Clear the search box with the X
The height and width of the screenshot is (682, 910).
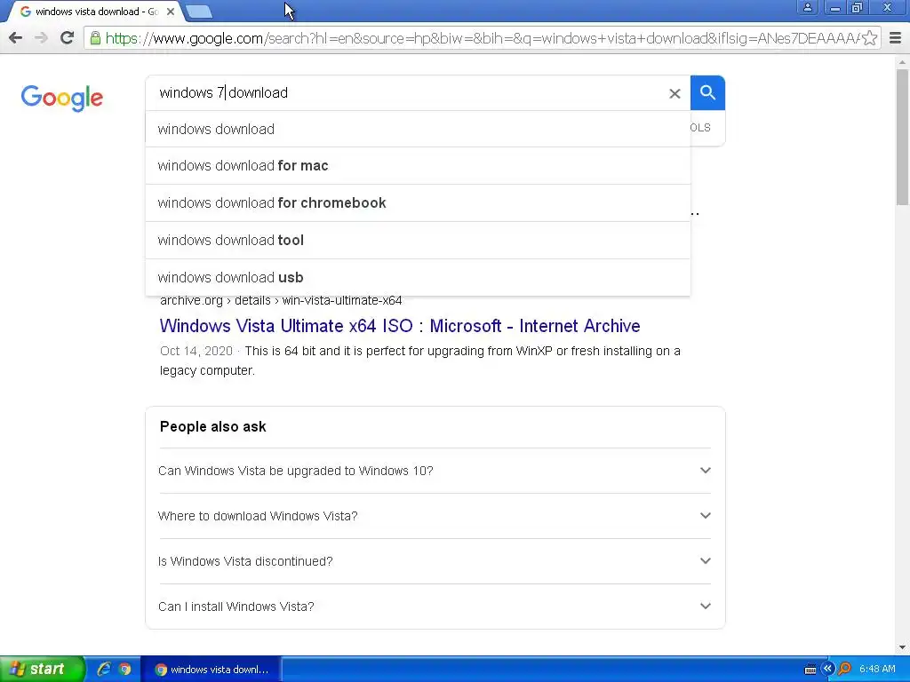point(675,93)
